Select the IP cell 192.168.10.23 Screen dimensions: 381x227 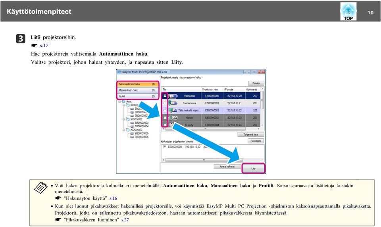(234, 118)
